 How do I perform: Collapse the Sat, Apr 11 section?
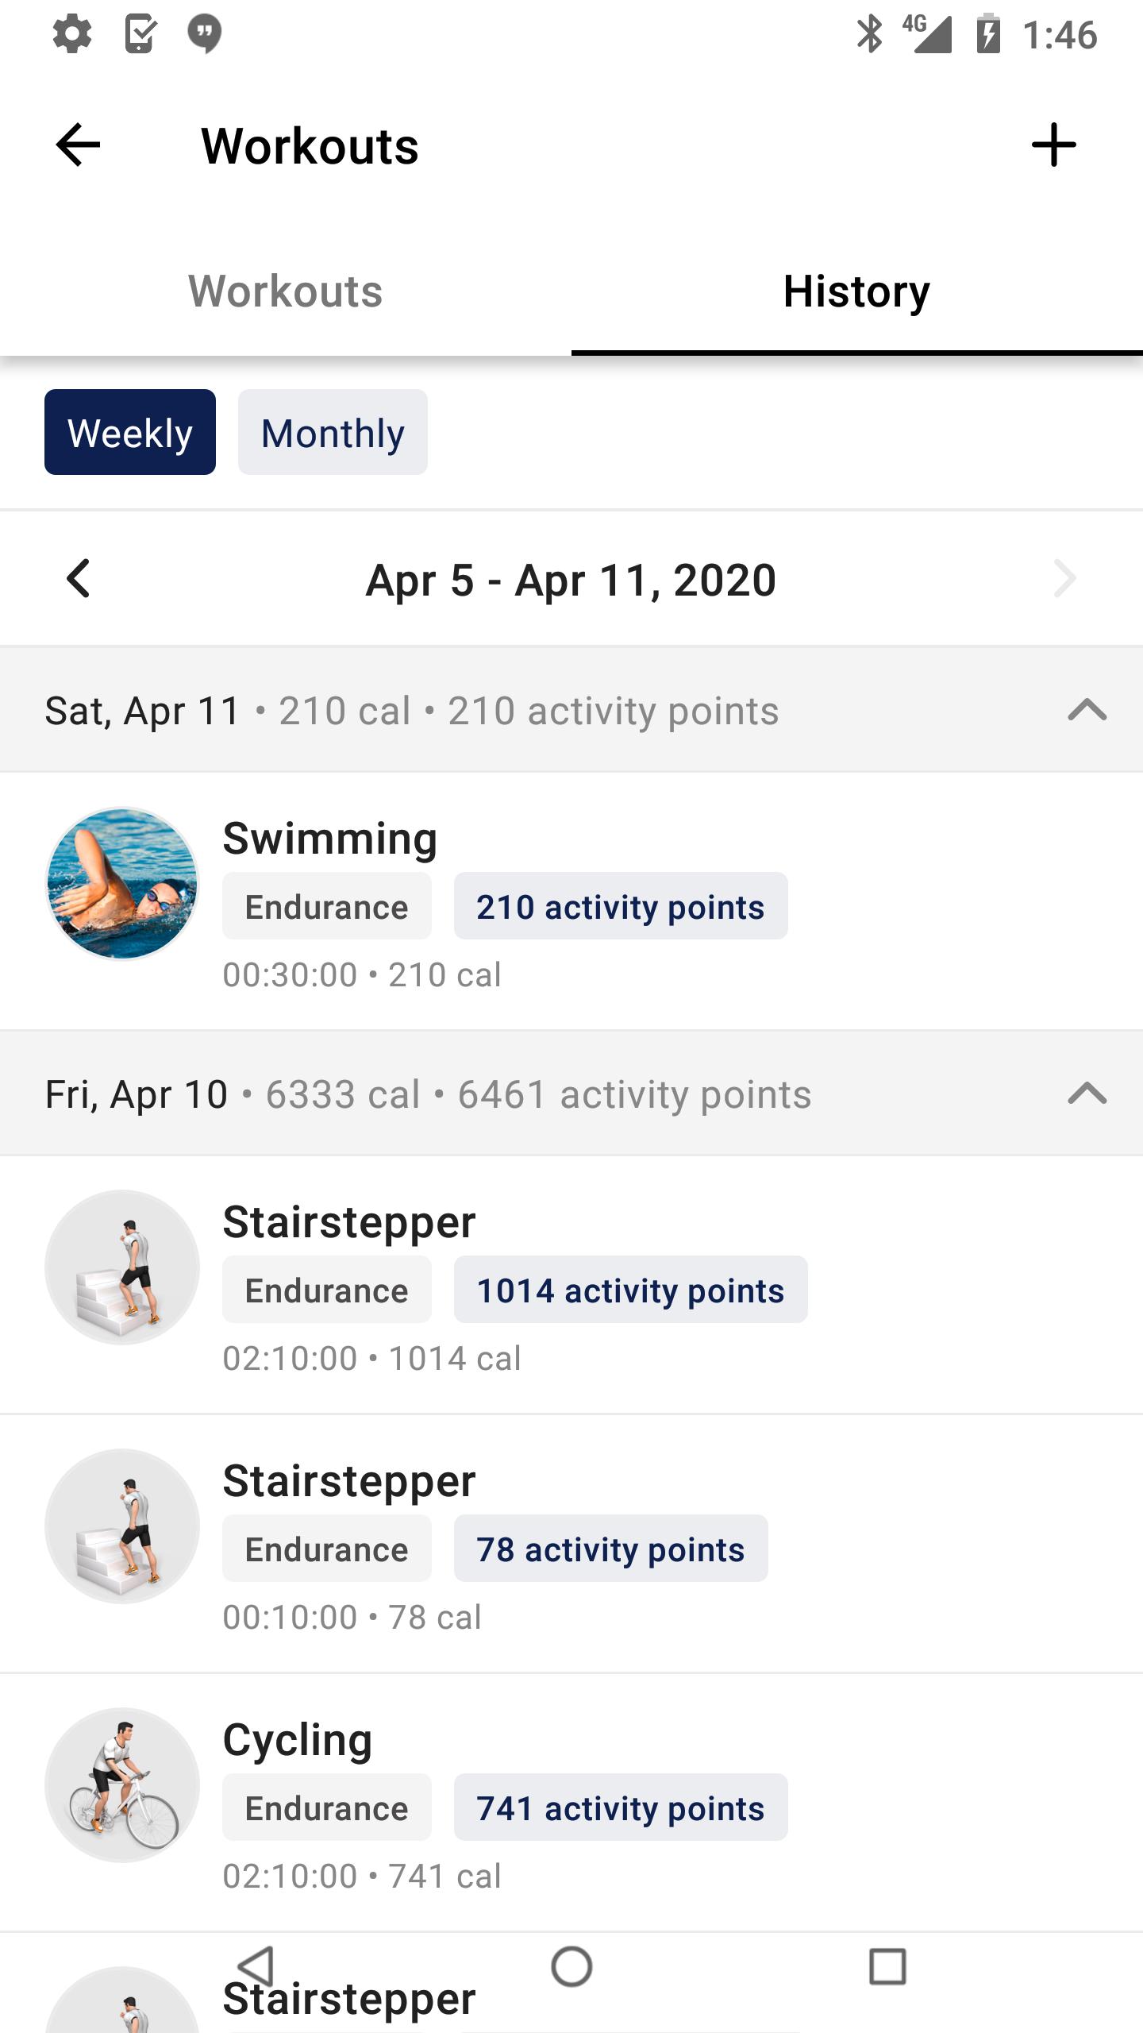1087,709
